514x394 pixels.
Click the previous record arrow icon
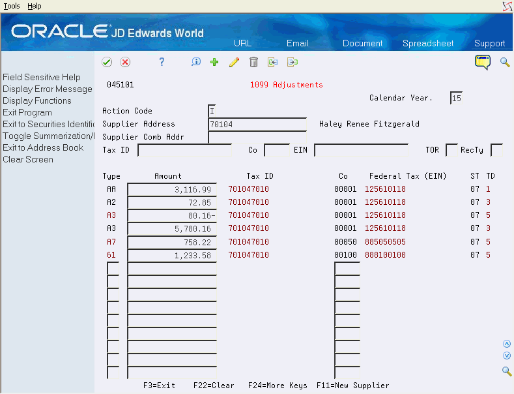(273, 62)
